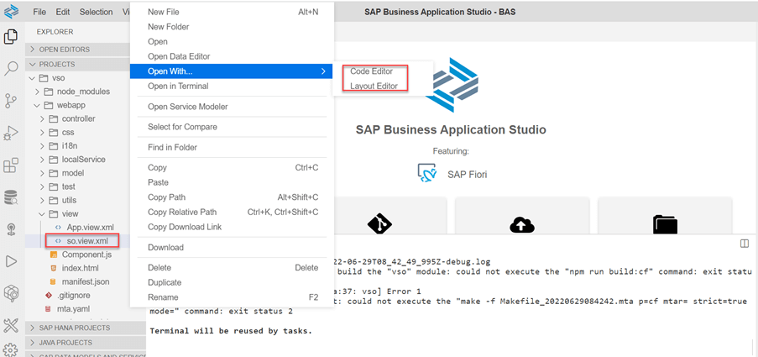This screenshot has width=758, height=357.
Task: Expand the test folder
Action: point(42,186)
